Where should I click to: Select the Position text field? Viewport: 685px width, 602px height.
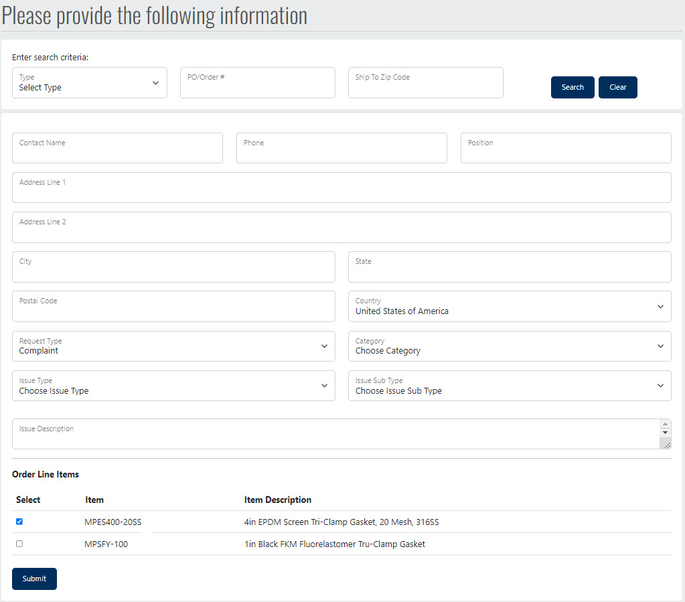coord(565,148)
